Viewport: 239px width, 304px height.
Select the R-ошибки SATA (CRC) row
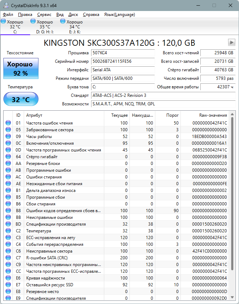pos(116,258)
